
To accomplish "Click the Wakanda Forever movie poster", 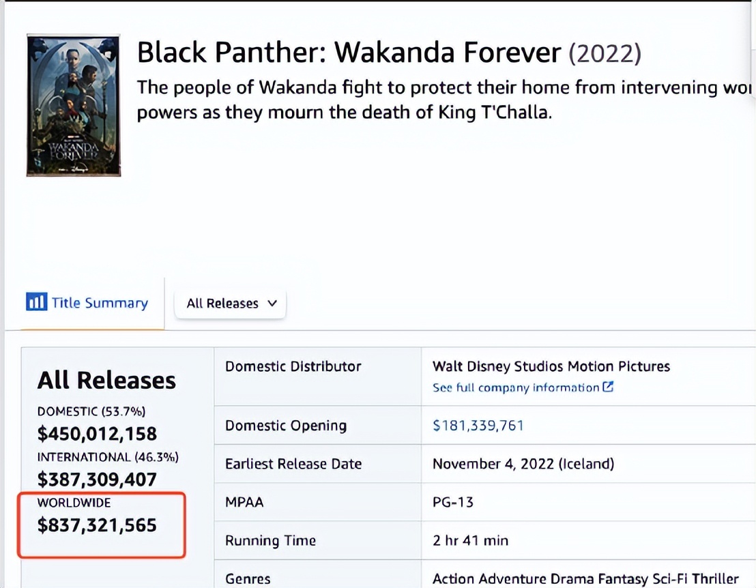I will [x=74, y=106].
